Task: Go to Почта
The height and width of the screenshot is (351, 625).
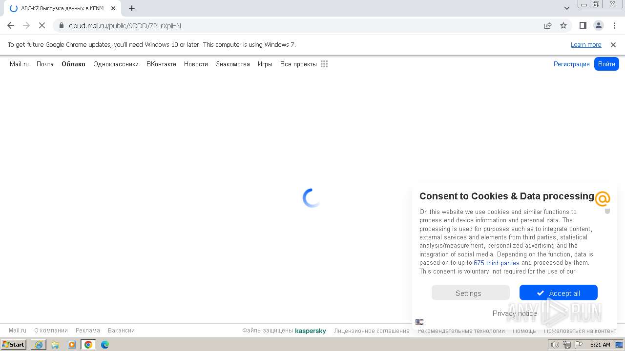Action: (45, 64)
